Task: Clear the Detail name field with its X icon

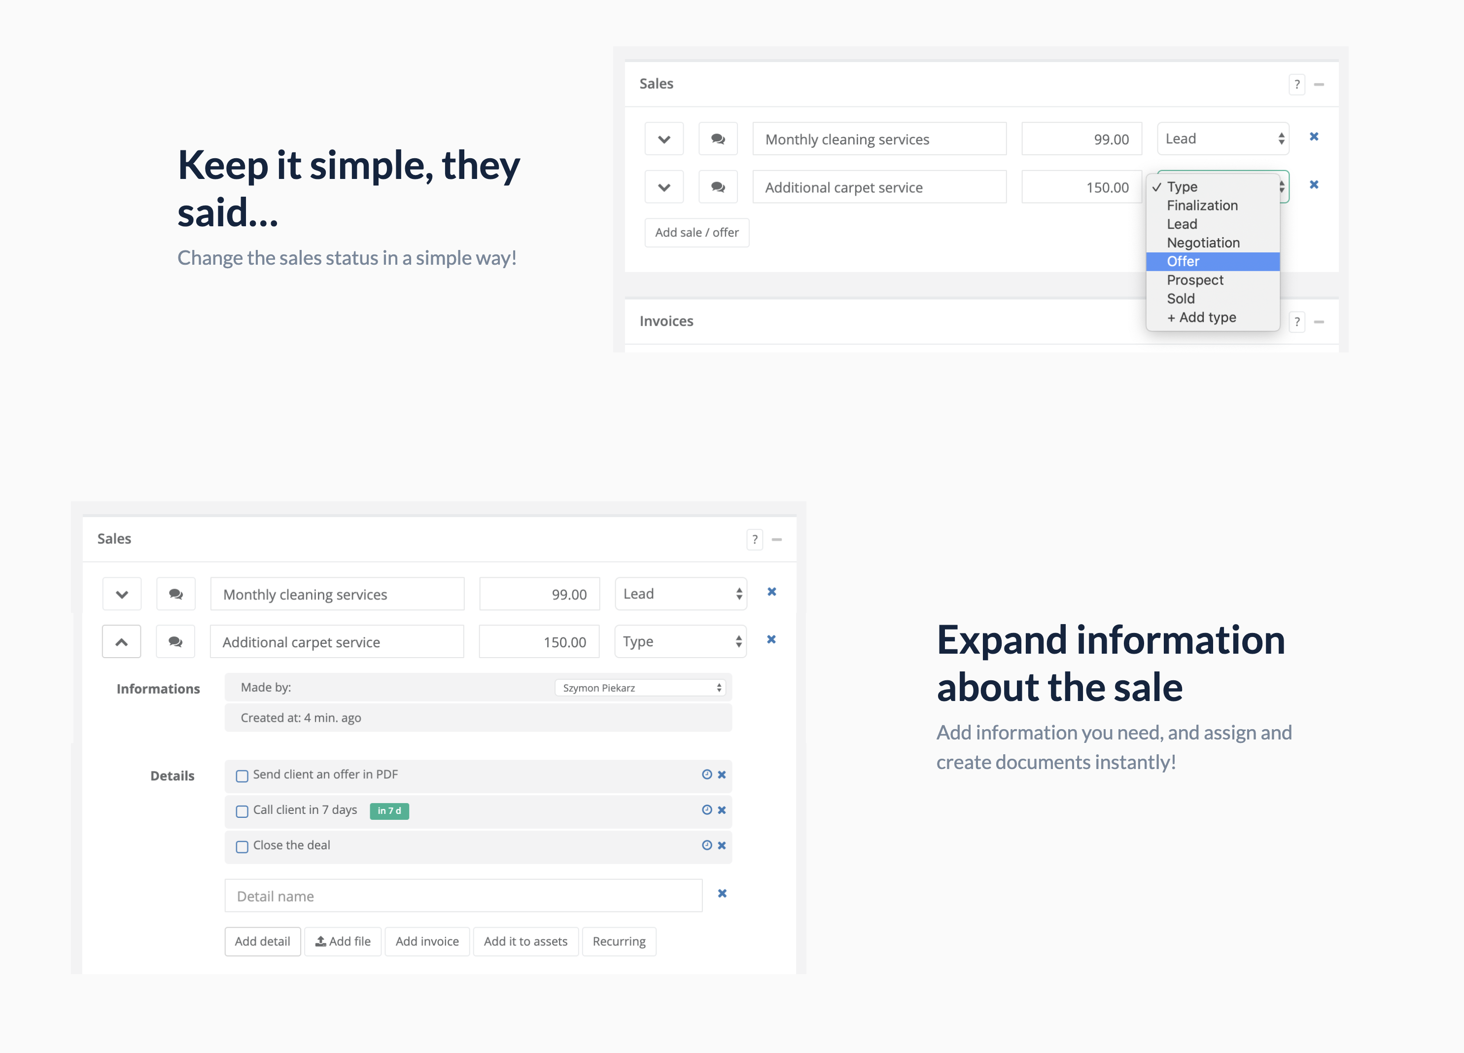Action: 722,894
